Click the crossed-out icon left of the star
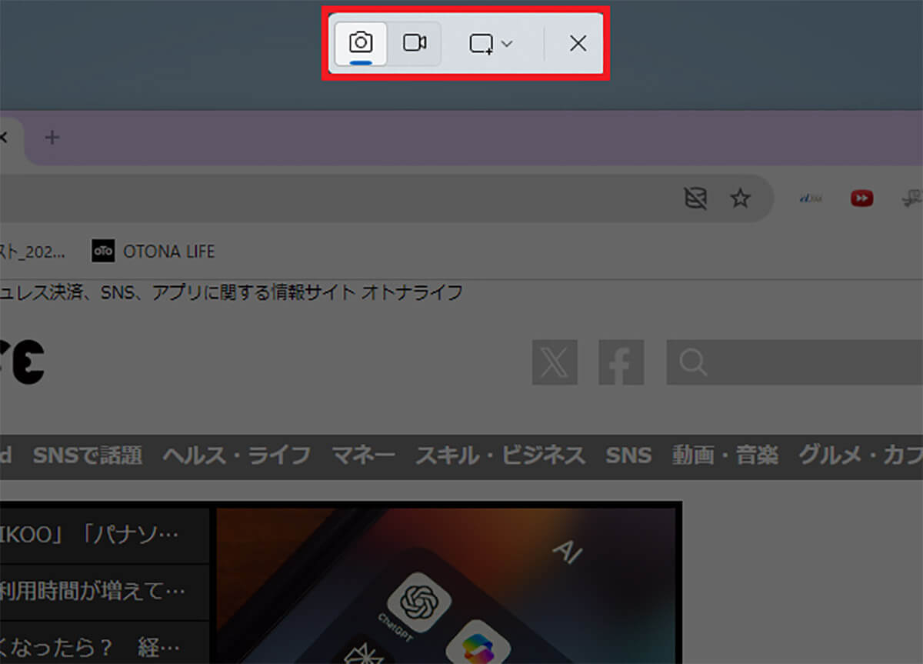 pyautogui.click(x=695, y=199)
